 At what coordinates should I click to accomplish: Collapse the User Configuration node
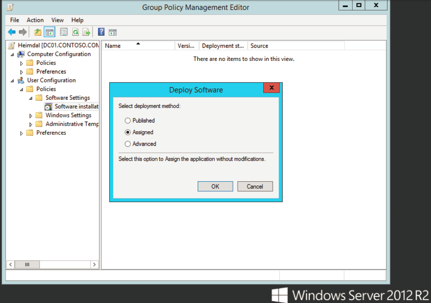coord(12,81)
